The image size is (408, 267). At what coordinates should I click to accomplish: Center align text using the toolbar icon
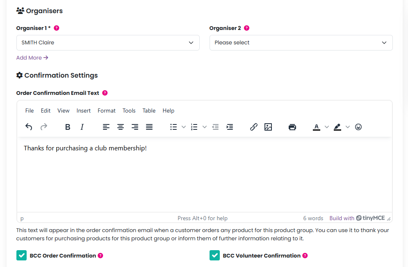coord(120,127)
